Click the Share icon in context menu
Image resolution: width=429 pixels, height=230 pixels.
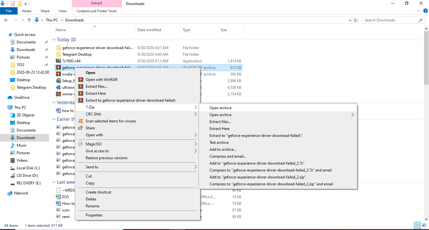pyautogui.click(x=81, y=128)
